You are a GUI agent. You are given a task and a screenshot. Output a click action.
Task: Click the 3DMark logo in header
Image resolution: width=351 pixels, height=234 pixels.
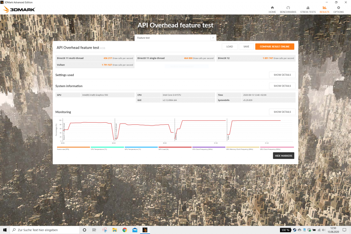click(19, 10)
